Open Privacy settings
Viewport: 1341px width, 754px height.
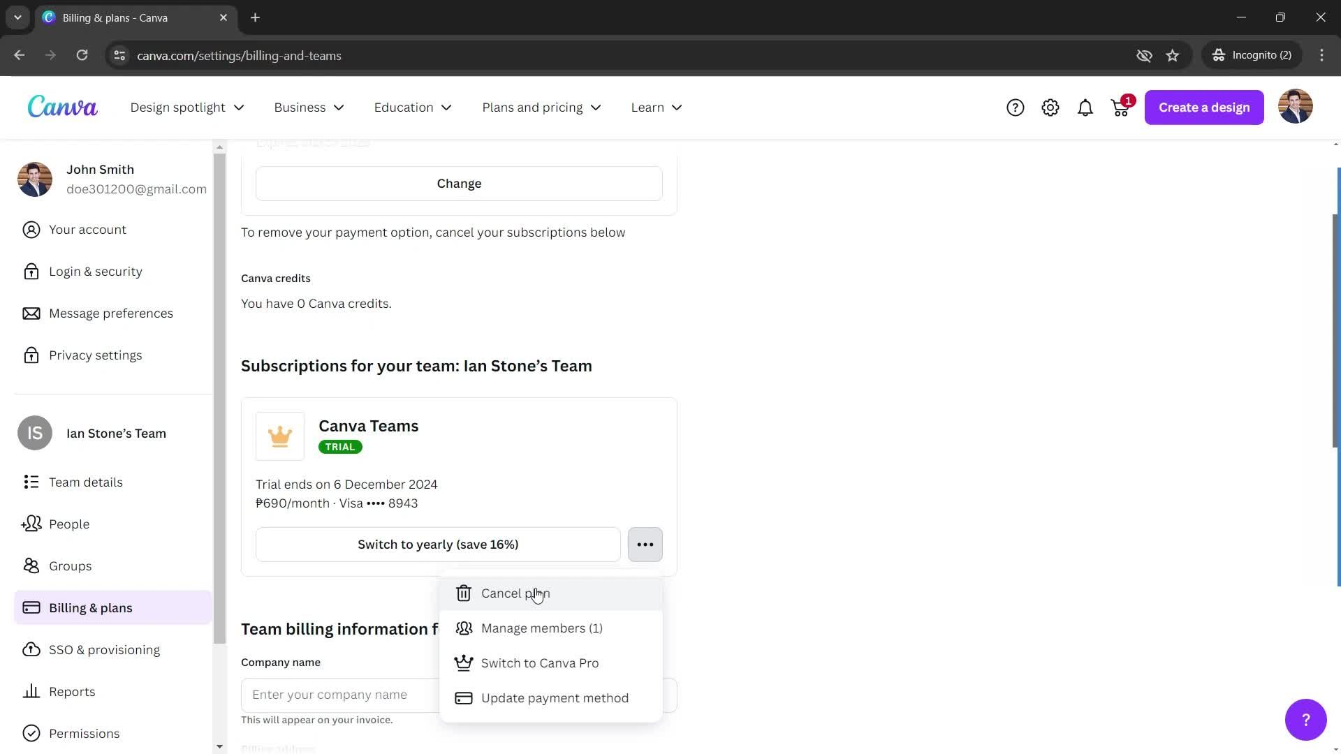click(112, 355)
